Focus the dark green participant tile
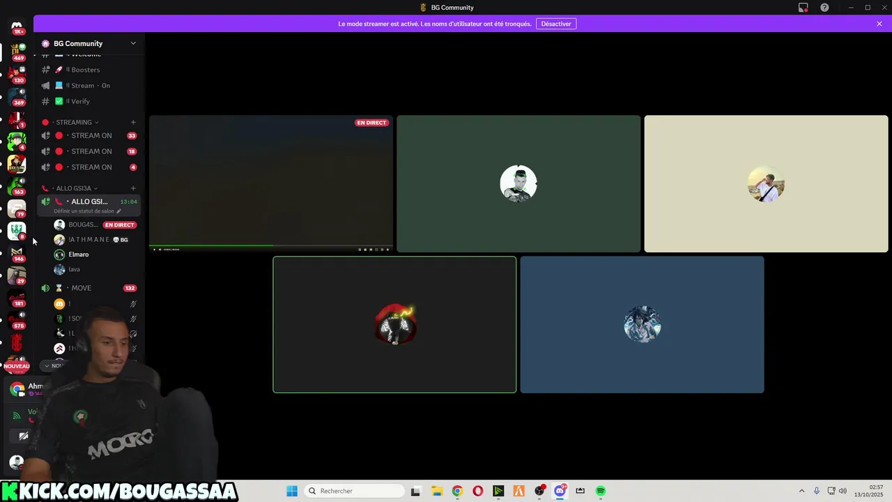Image resolution: width=892 pixels, height=502 pixels. [518, 184]
